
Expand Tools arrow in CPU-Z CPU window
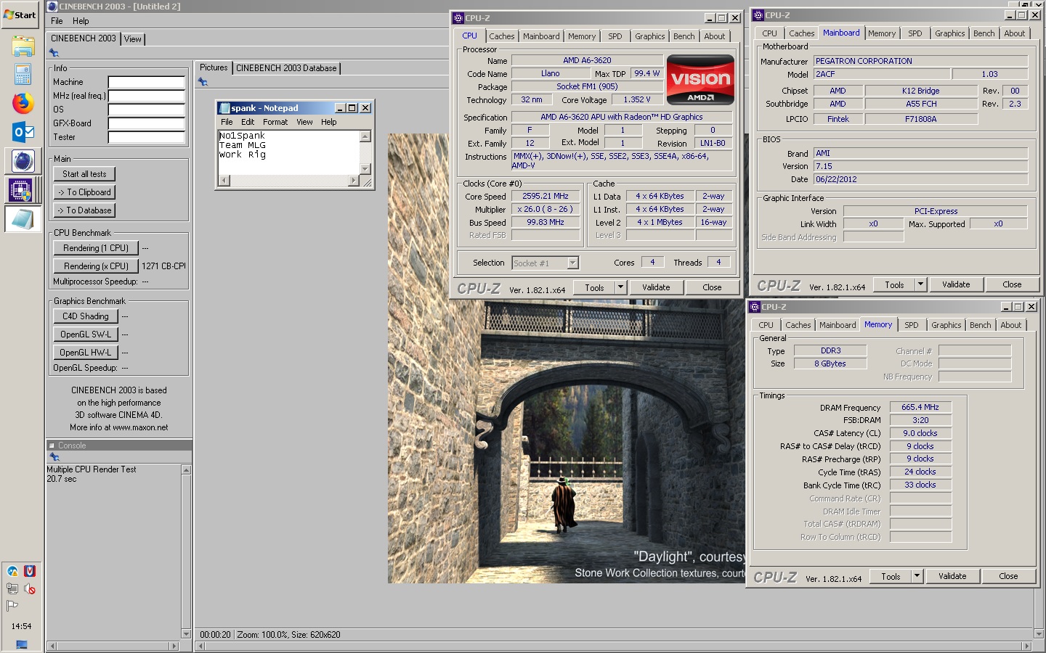(x=620, y=287)
